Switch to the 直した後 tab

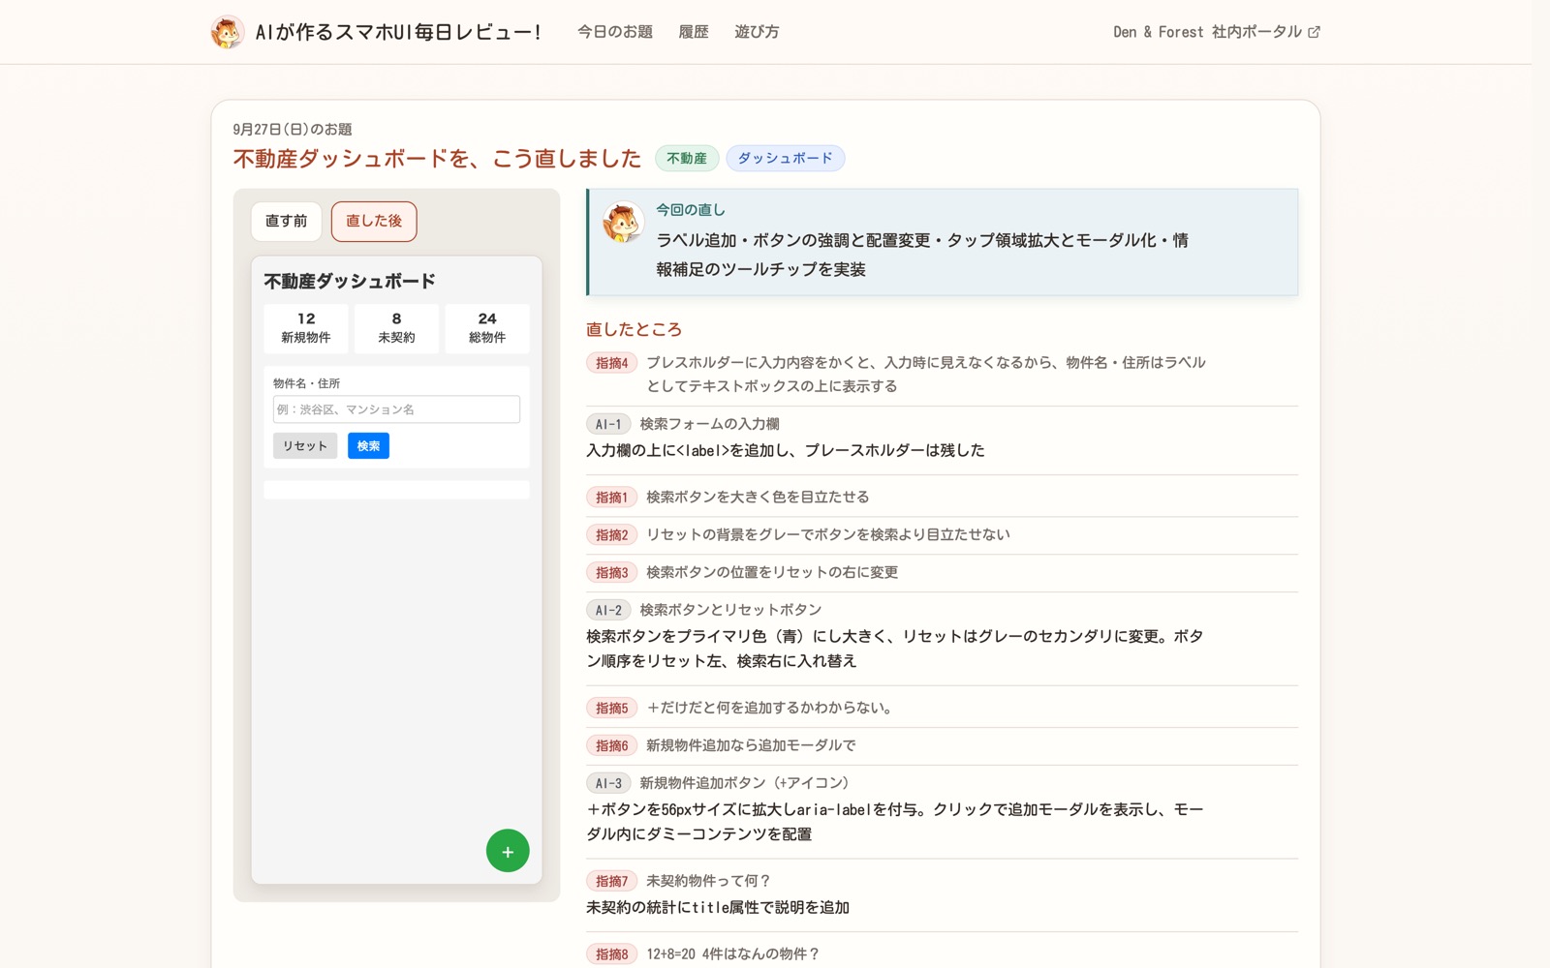(374, 222)
